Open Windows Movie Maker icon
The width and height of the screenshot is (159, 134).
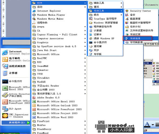(34, 19)
